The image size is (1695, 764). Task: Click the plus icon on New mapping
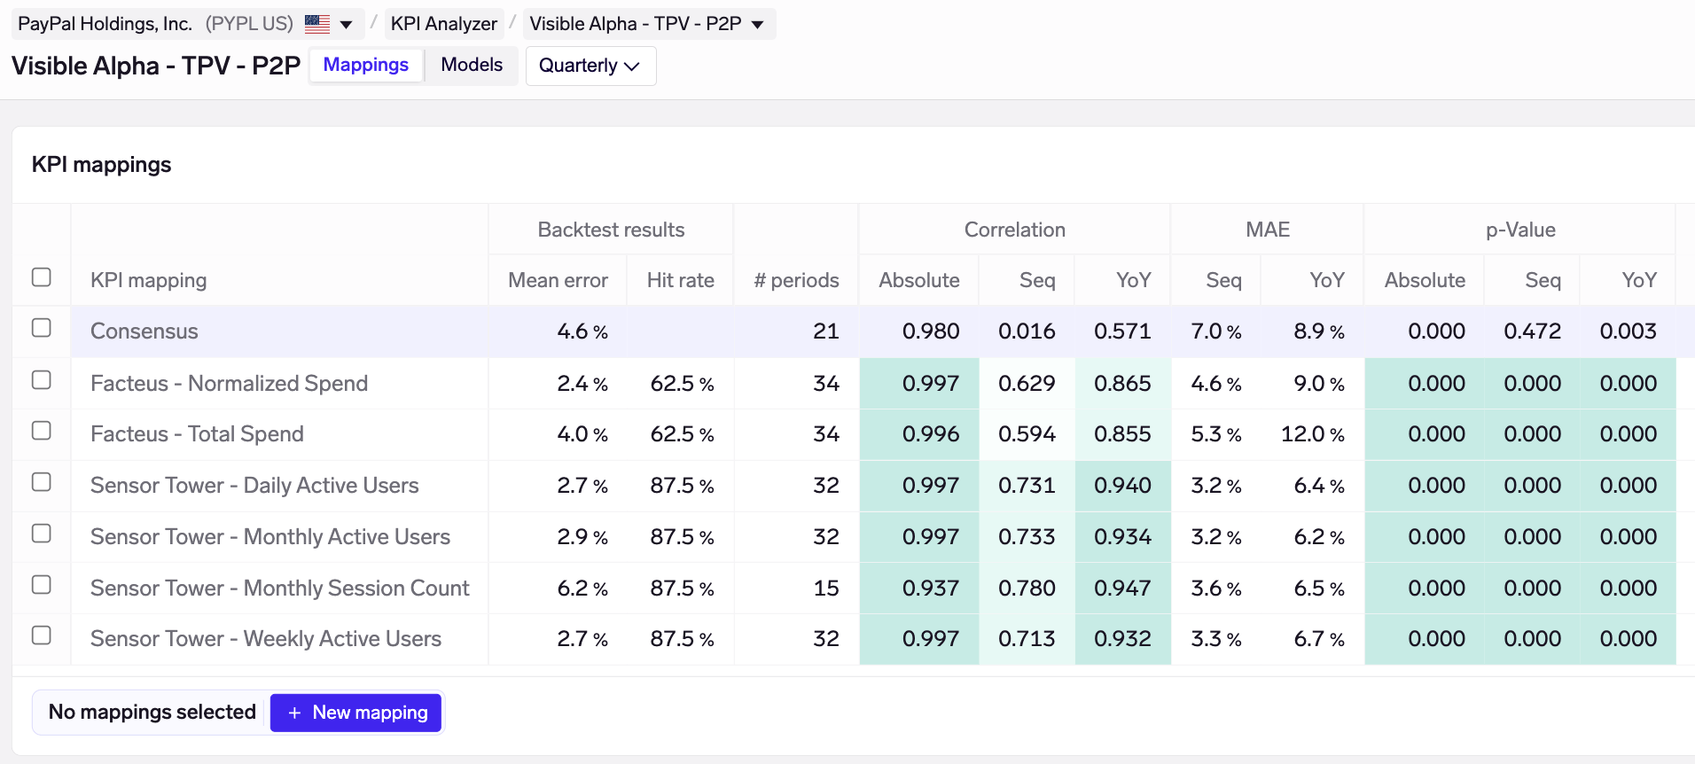(294, 713)
